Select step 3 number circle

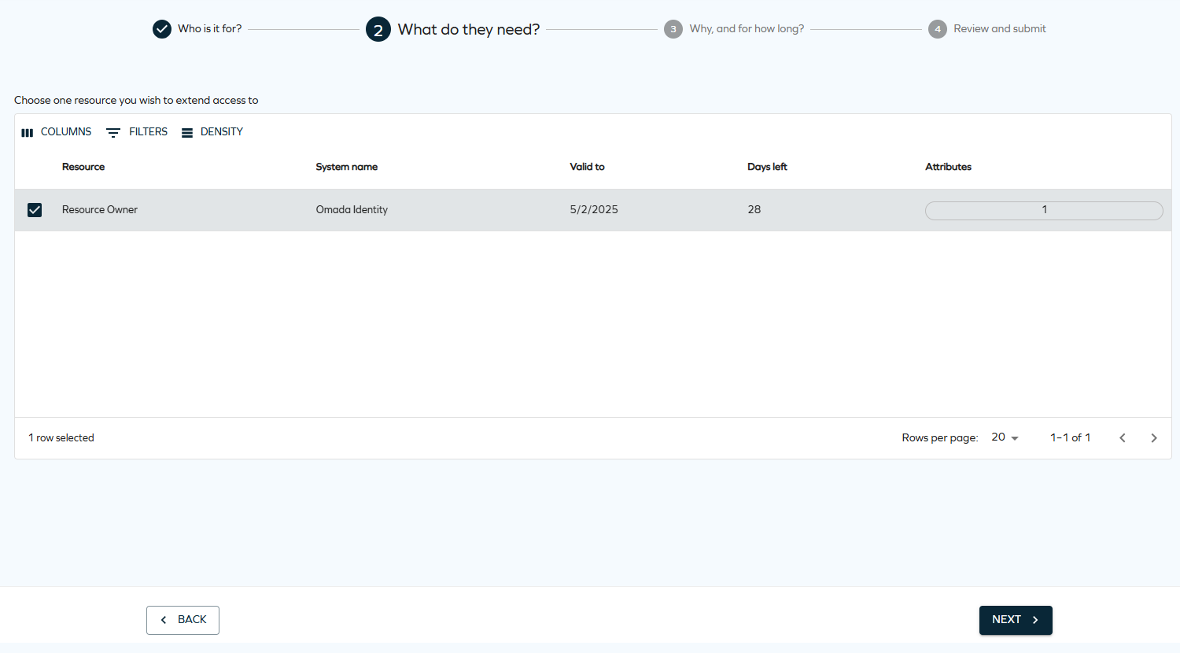pyautogui.click(x=673, y=29)
